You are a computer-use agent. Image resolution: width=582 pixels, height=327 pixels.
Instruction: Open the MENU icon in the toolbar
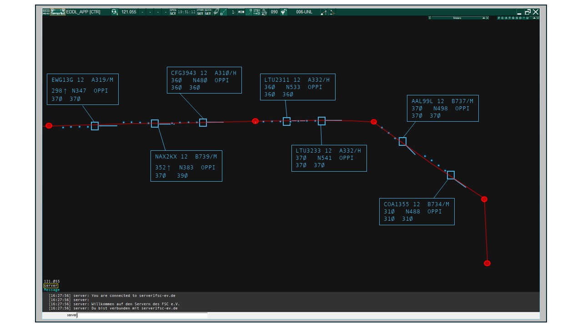(46, 12)
